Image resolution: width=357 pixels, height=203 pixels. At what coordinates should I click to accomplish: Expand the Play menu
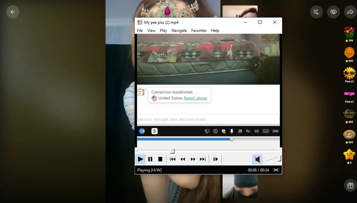163,31
